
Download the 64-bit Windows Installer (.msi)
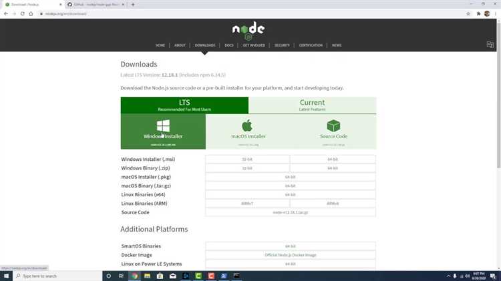coord(333,160)
